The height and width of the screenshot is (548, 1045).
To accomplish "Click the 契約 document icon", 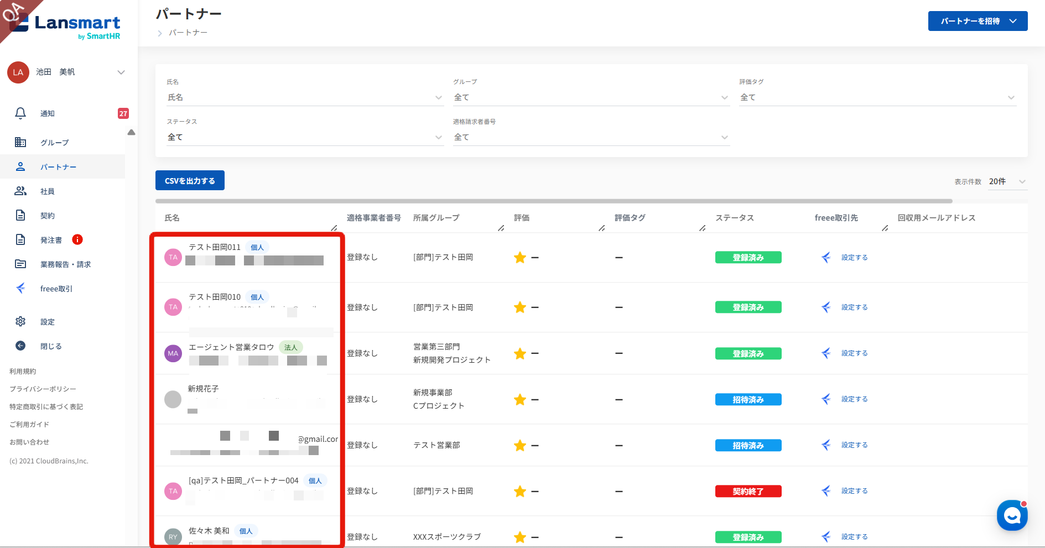I will coord(20,215).
